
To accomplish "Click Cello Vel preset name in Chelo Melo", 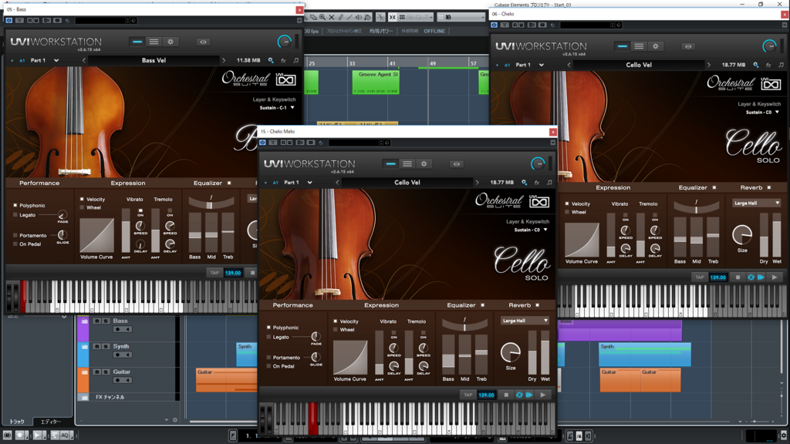I will (407, 182).
